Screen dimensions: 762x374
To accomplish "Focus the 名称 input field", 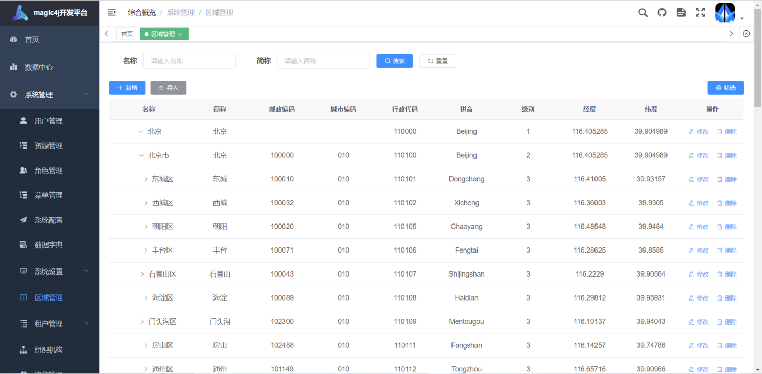I will click(x=189, y=61).
